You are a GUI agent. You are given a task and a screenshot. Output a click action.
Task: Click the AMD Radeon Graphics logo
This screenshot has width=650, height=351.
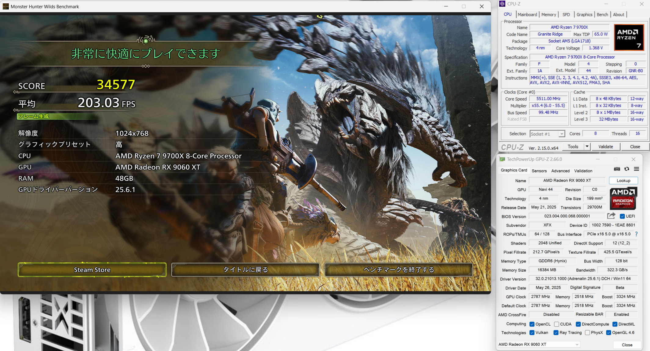(623, 198)
